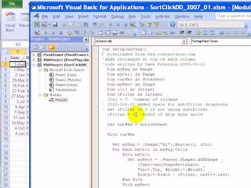
Task: Select Module1 in project tree
Action: tap(61, 100)
